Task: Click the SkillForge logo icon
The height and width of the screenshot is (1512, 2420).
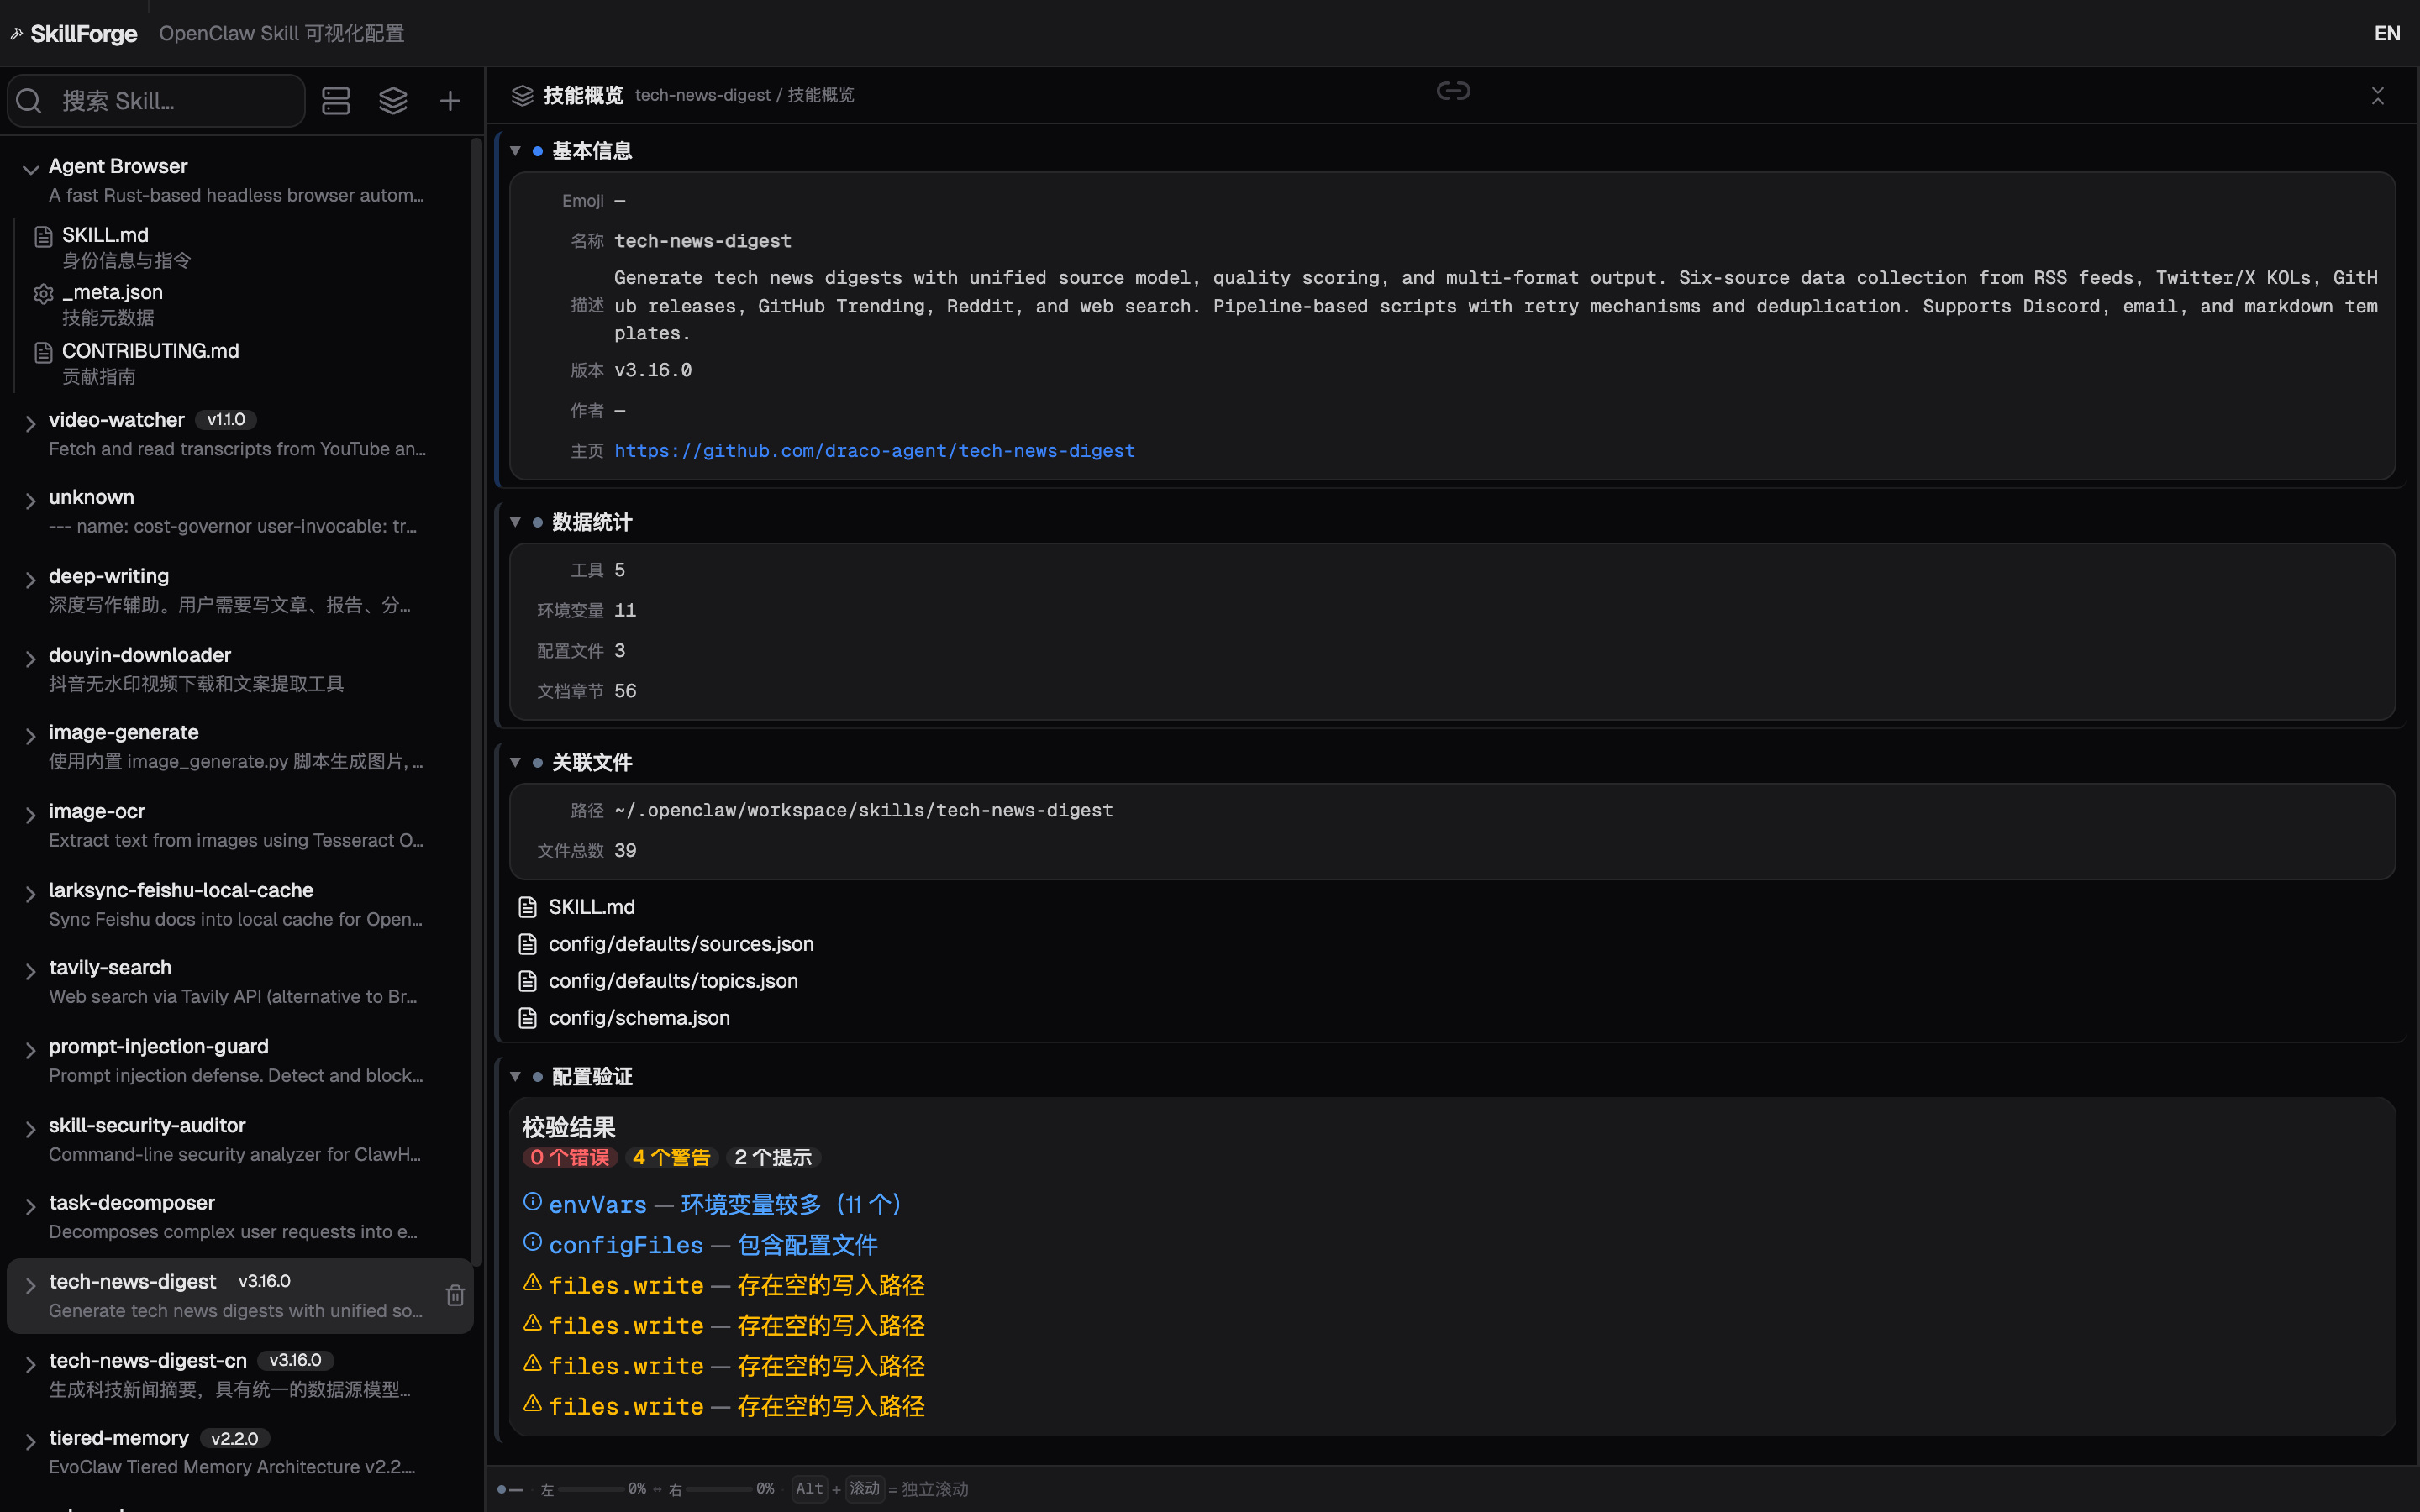Action: [x=17, y=33]
